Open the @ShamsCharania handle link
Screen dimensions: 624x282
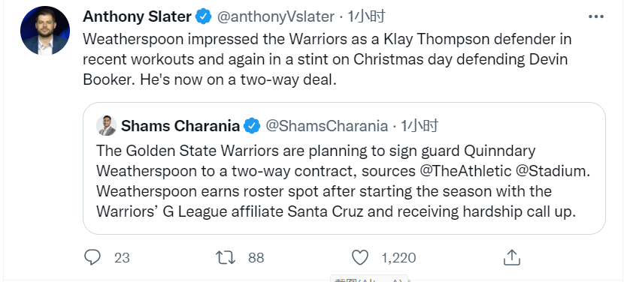[326, 126]
